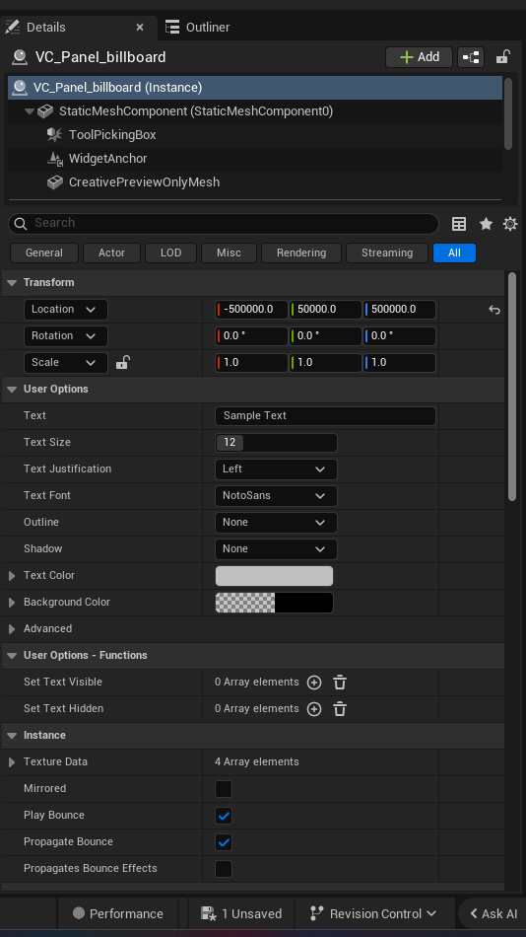Open the Performance status button
The image size is (526, 937).
click(117, 913)
